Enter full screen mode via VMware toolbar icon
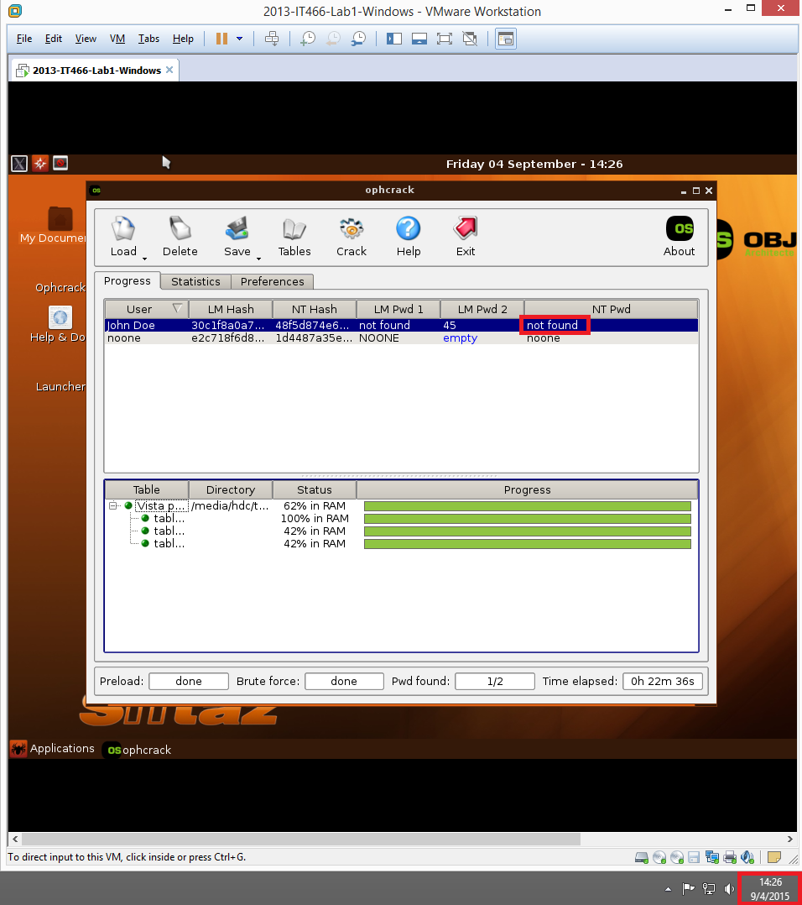This screenshot has width=802, height=905. pyautogui.click(x=444, y=39)
